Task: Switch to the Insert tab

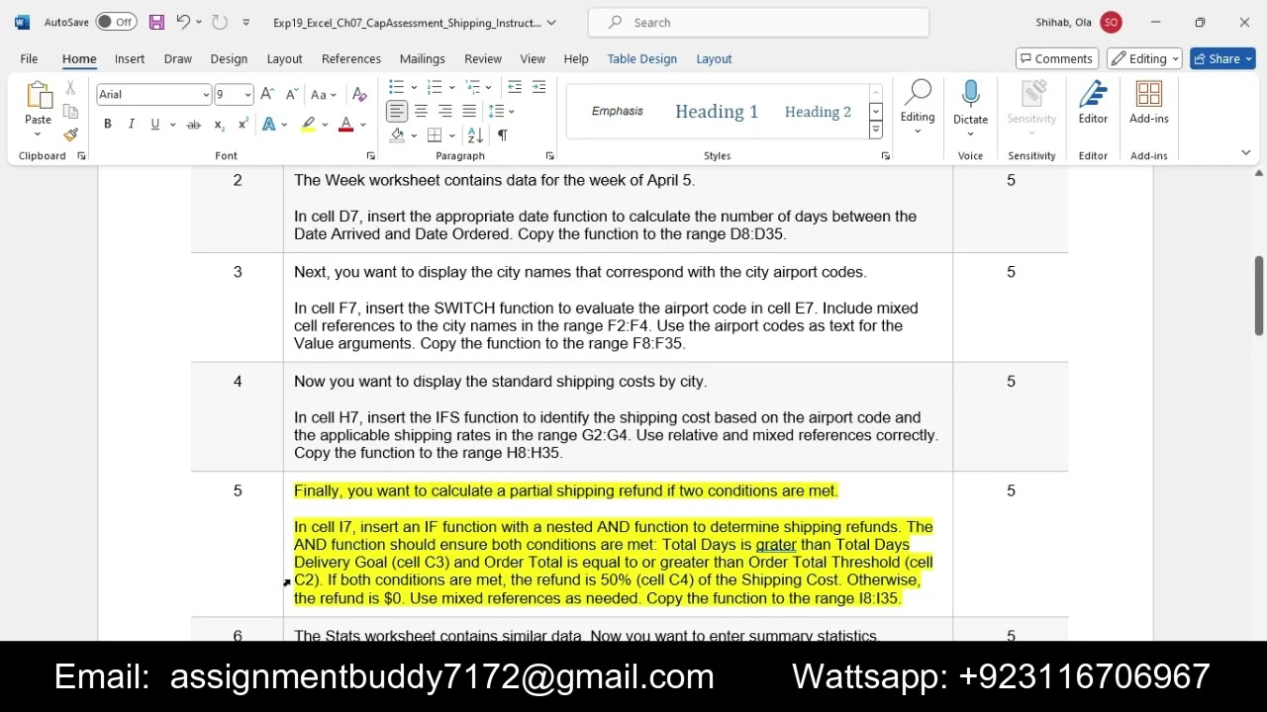Action: [130, 58]
